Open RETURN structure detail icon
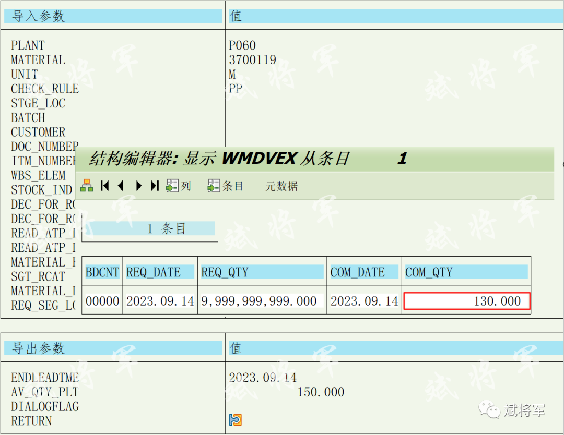The height and width of the screenshot is (435, 564). coord(235,419)
